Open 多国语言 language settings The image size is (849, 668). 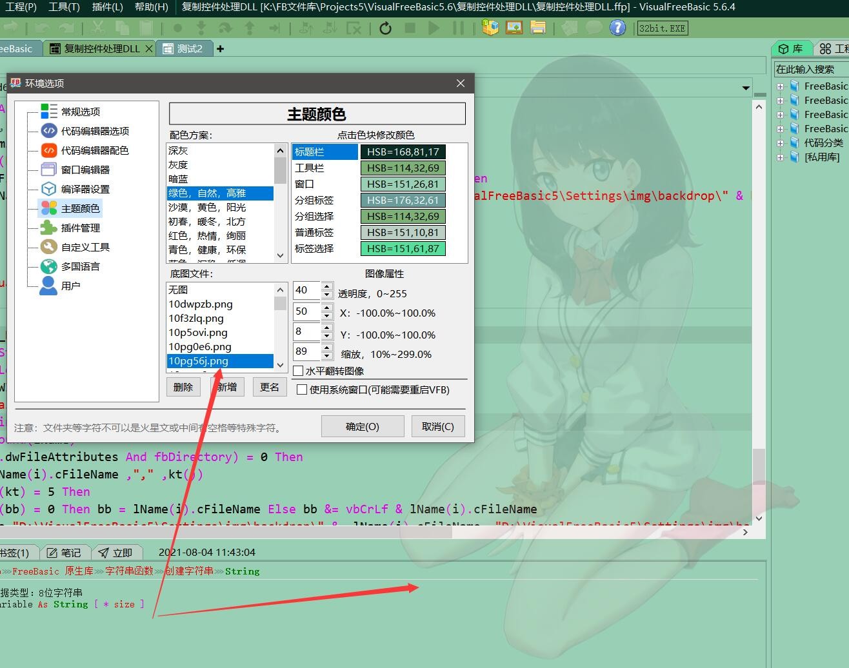[x=80, y=266]
